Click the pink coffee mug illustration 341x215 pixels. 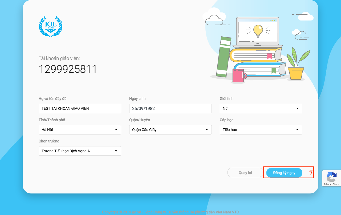click(238, 75)
